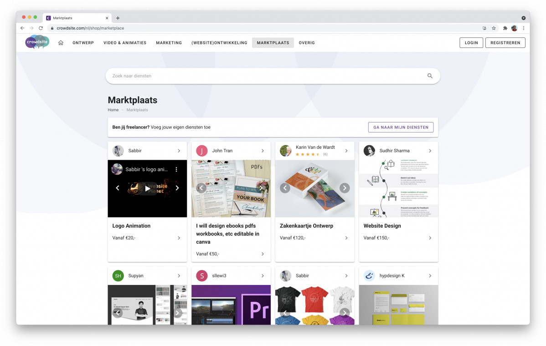Open video options three-dot menu
The image size is (546, 346).
click(176, 169)
